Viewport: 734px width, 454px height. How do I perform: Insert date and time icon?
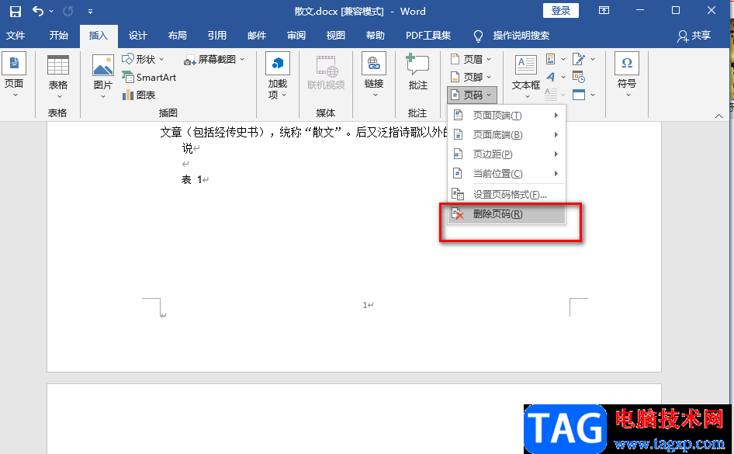tap(579, 77)
